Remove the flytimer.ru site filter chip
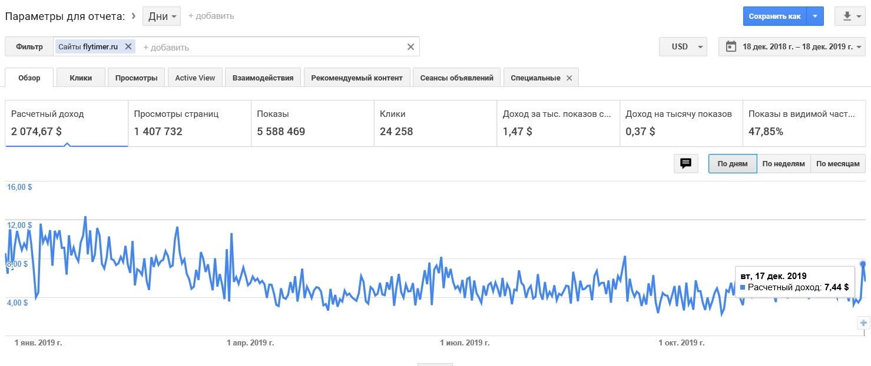The height and width of the screenshot is (366, 871). click(128, 46)
